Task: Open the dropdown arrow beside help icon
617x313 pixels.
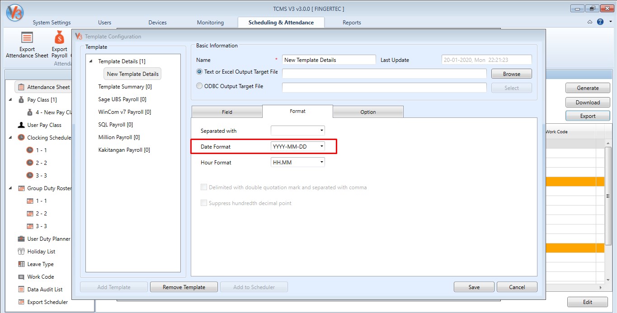Action: (x=610, y=22)
